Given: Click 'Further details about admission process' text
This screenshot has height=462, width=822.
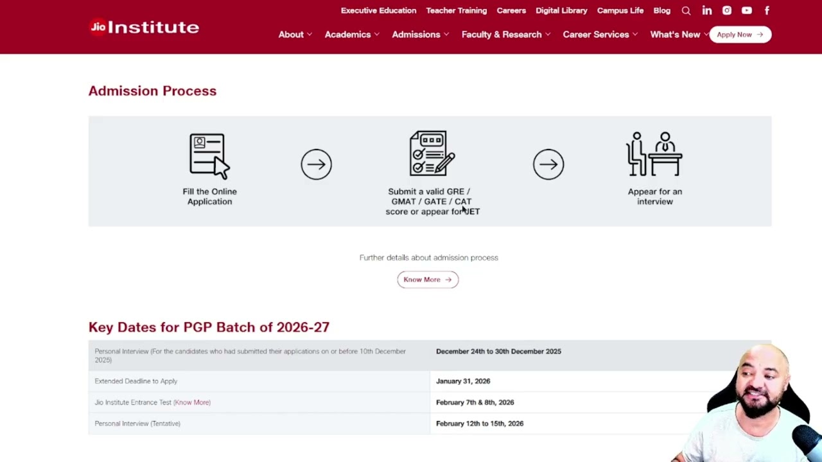Looking at the screenshot, I should [429, 257].
